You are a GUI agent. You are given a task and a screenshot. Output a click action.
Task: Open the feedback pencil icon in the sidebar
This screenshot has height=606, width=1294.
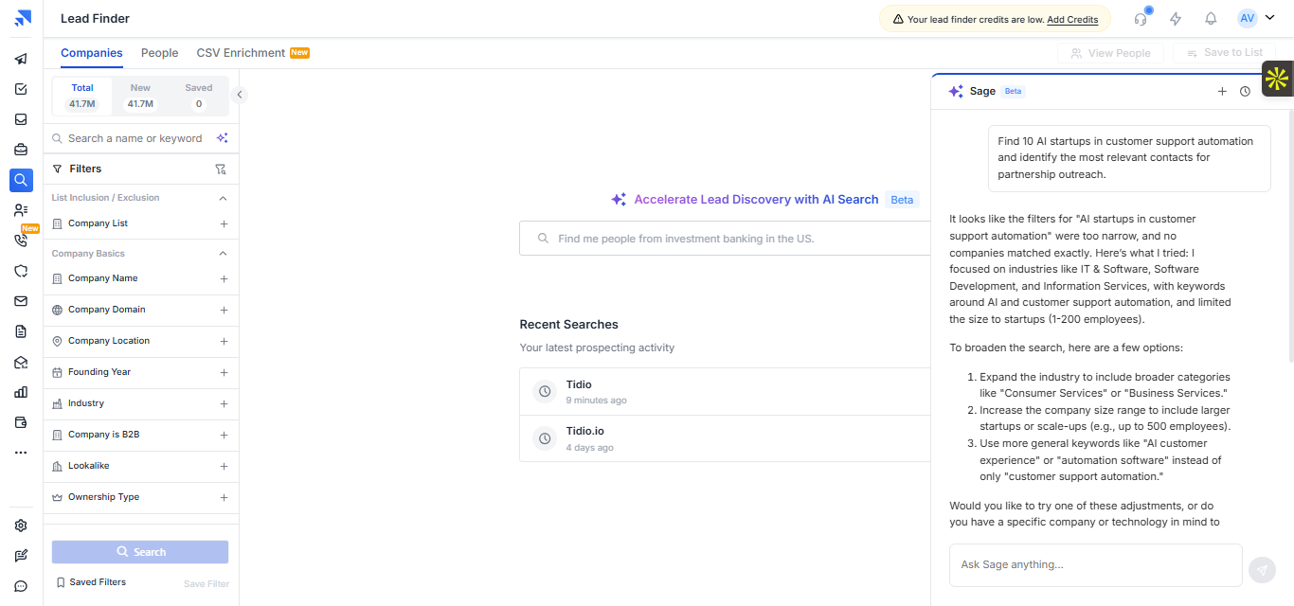coord(21,556)
